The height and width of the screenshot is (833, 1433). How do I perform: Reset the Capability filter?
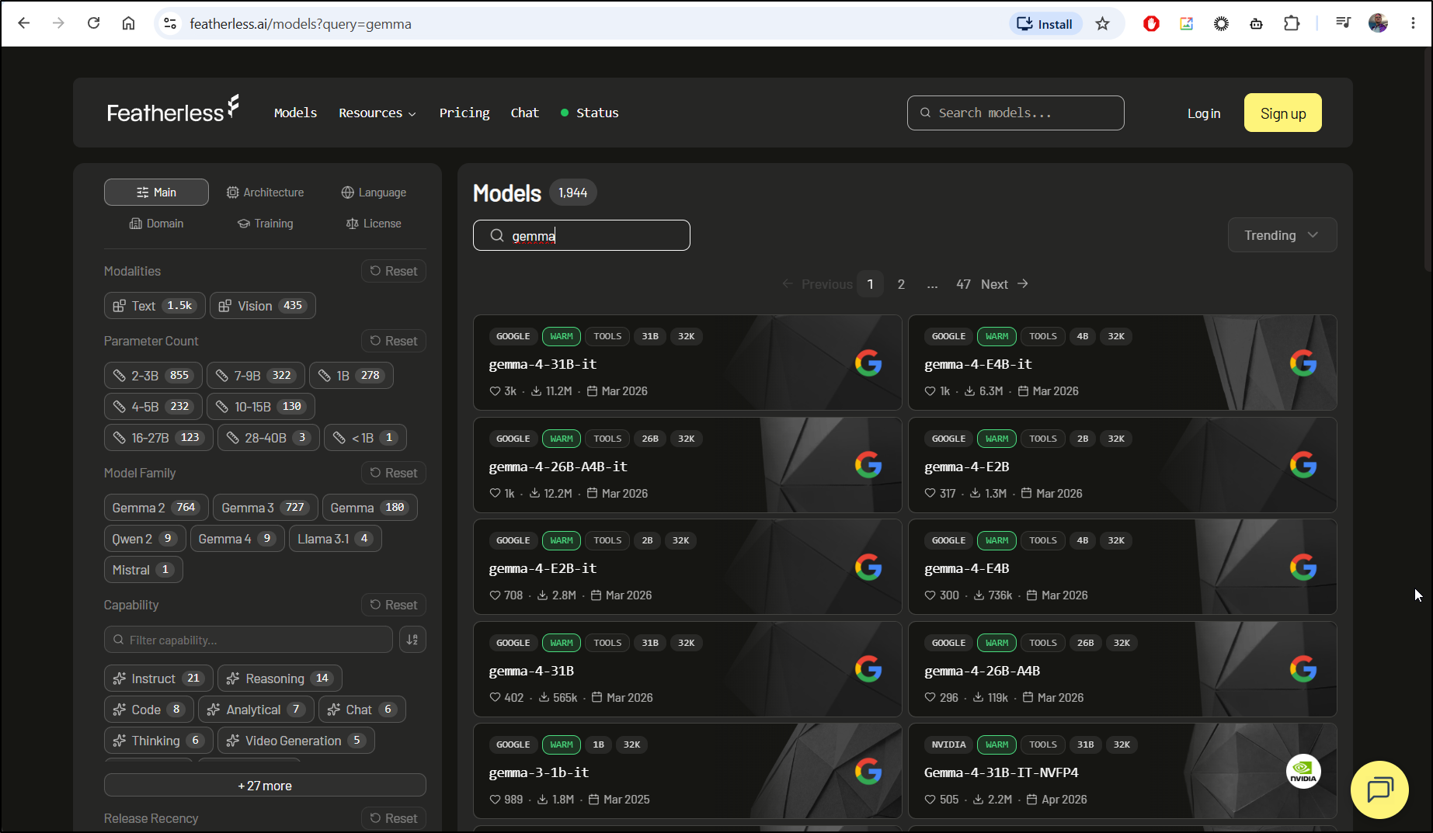click(x=394, y=605)
